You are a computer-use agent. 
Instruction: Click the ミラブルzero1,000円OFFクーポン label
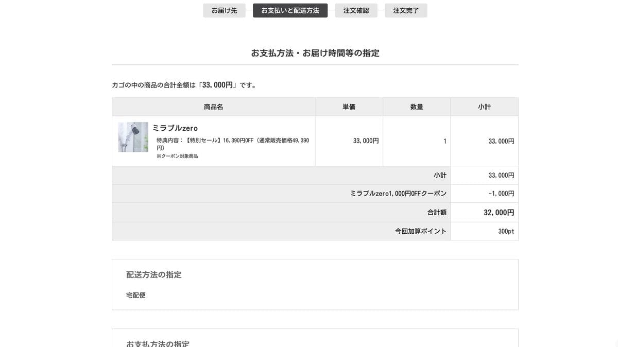point(398,194)
